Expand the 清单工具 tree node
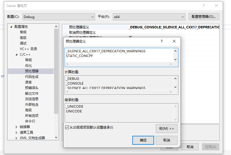Screen dimensions: 231x155 [16, 132]
